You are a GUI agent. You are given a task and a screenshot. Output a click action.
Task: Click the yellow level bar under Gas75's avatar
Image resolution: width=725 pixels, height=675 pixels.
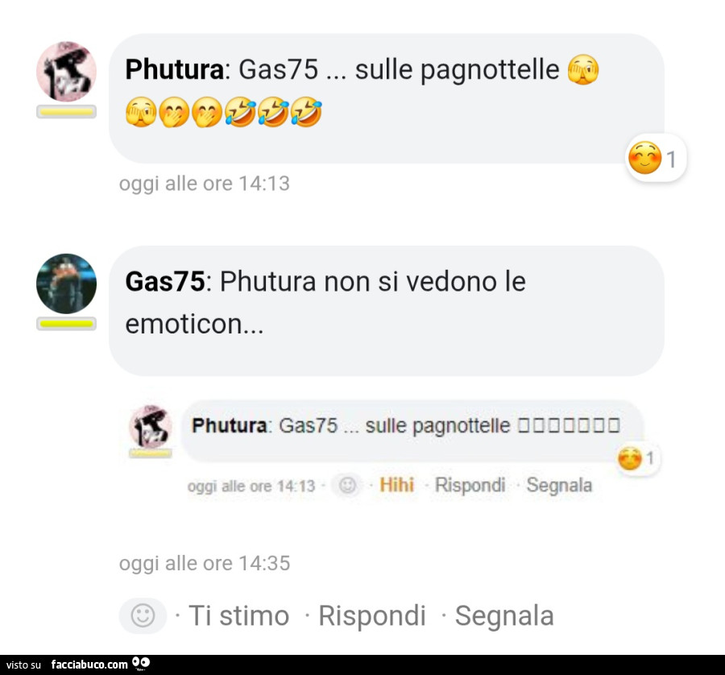(x=67, y=324)
